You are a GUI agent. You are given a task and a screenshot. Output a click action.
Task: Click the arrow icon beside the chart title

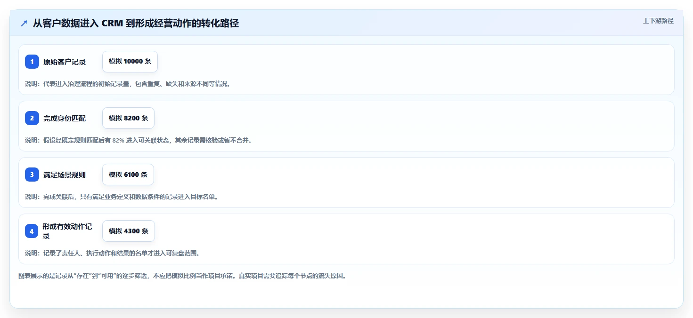tap(24, 23)
